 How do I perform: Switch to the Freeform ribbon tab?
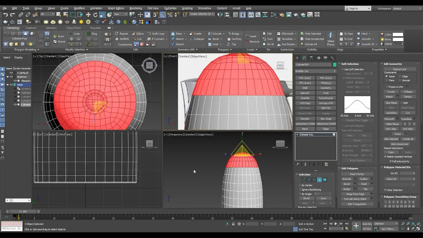coord(31,28)
